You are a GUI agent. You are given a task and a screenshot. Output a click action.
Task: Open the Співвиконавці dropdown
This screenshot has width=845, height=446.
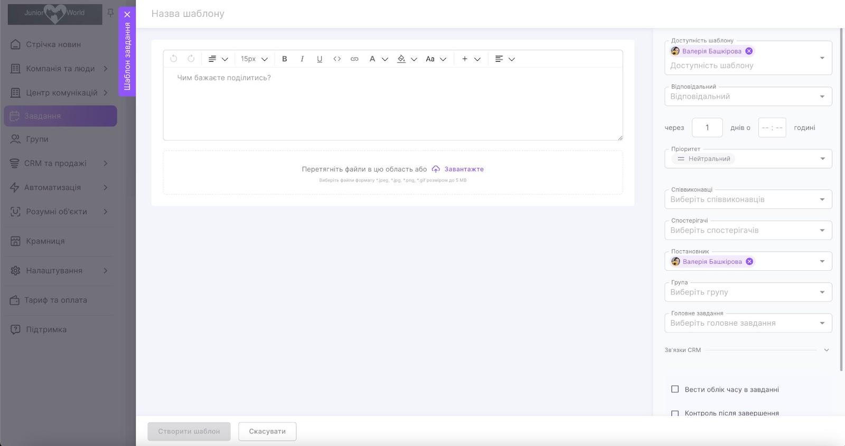click(x=748, y=200)
